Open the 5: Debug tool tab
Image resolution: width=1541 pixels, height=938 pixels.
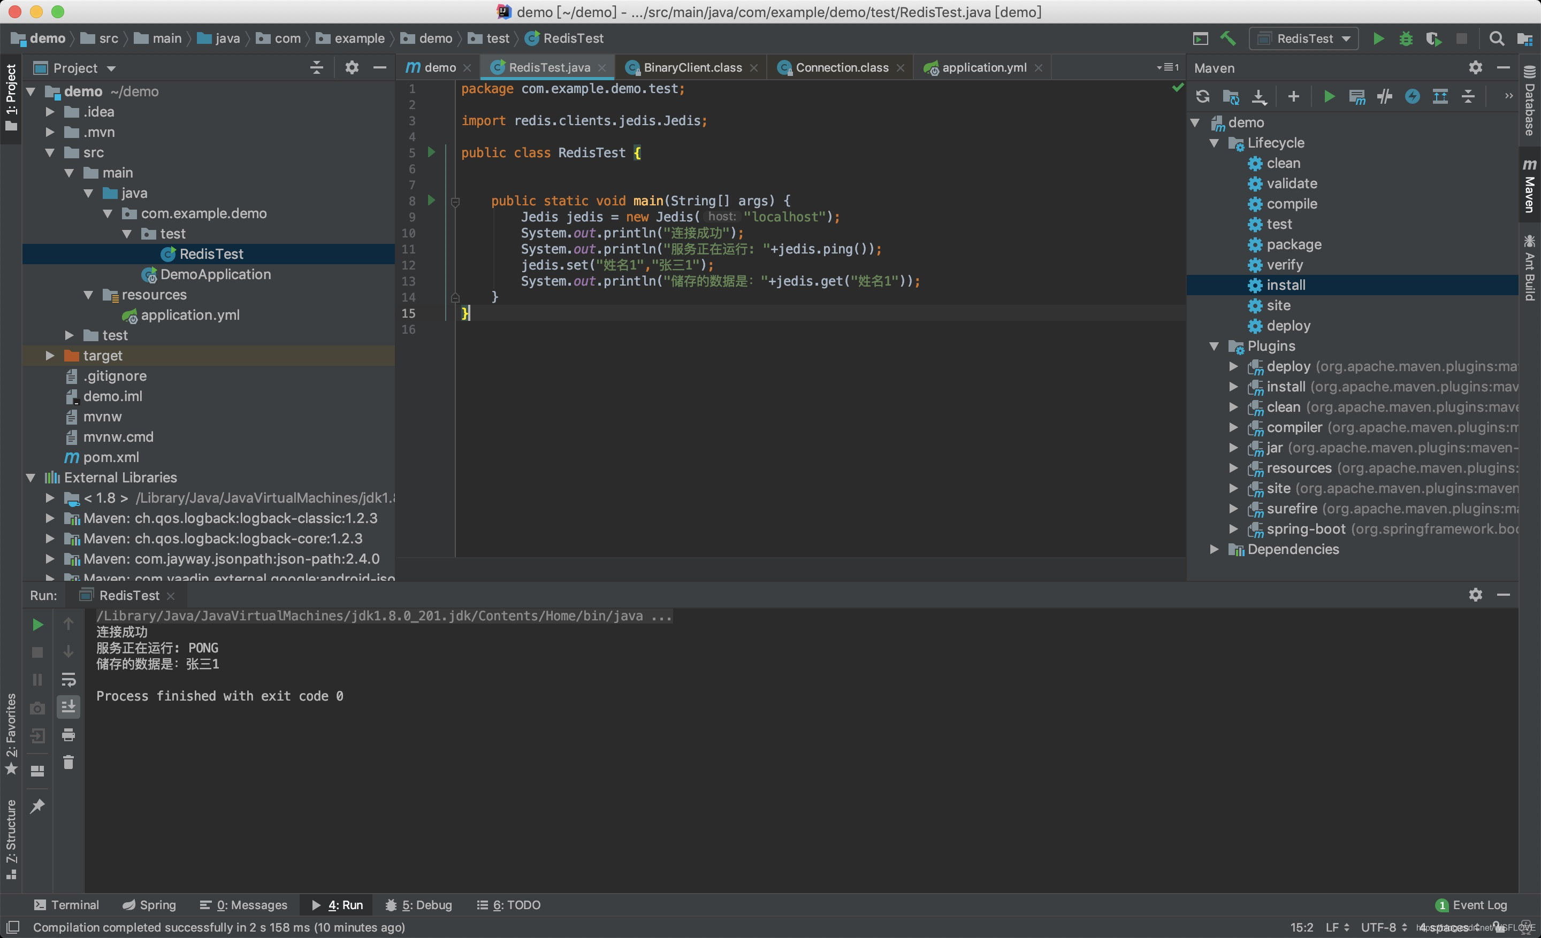418,905
